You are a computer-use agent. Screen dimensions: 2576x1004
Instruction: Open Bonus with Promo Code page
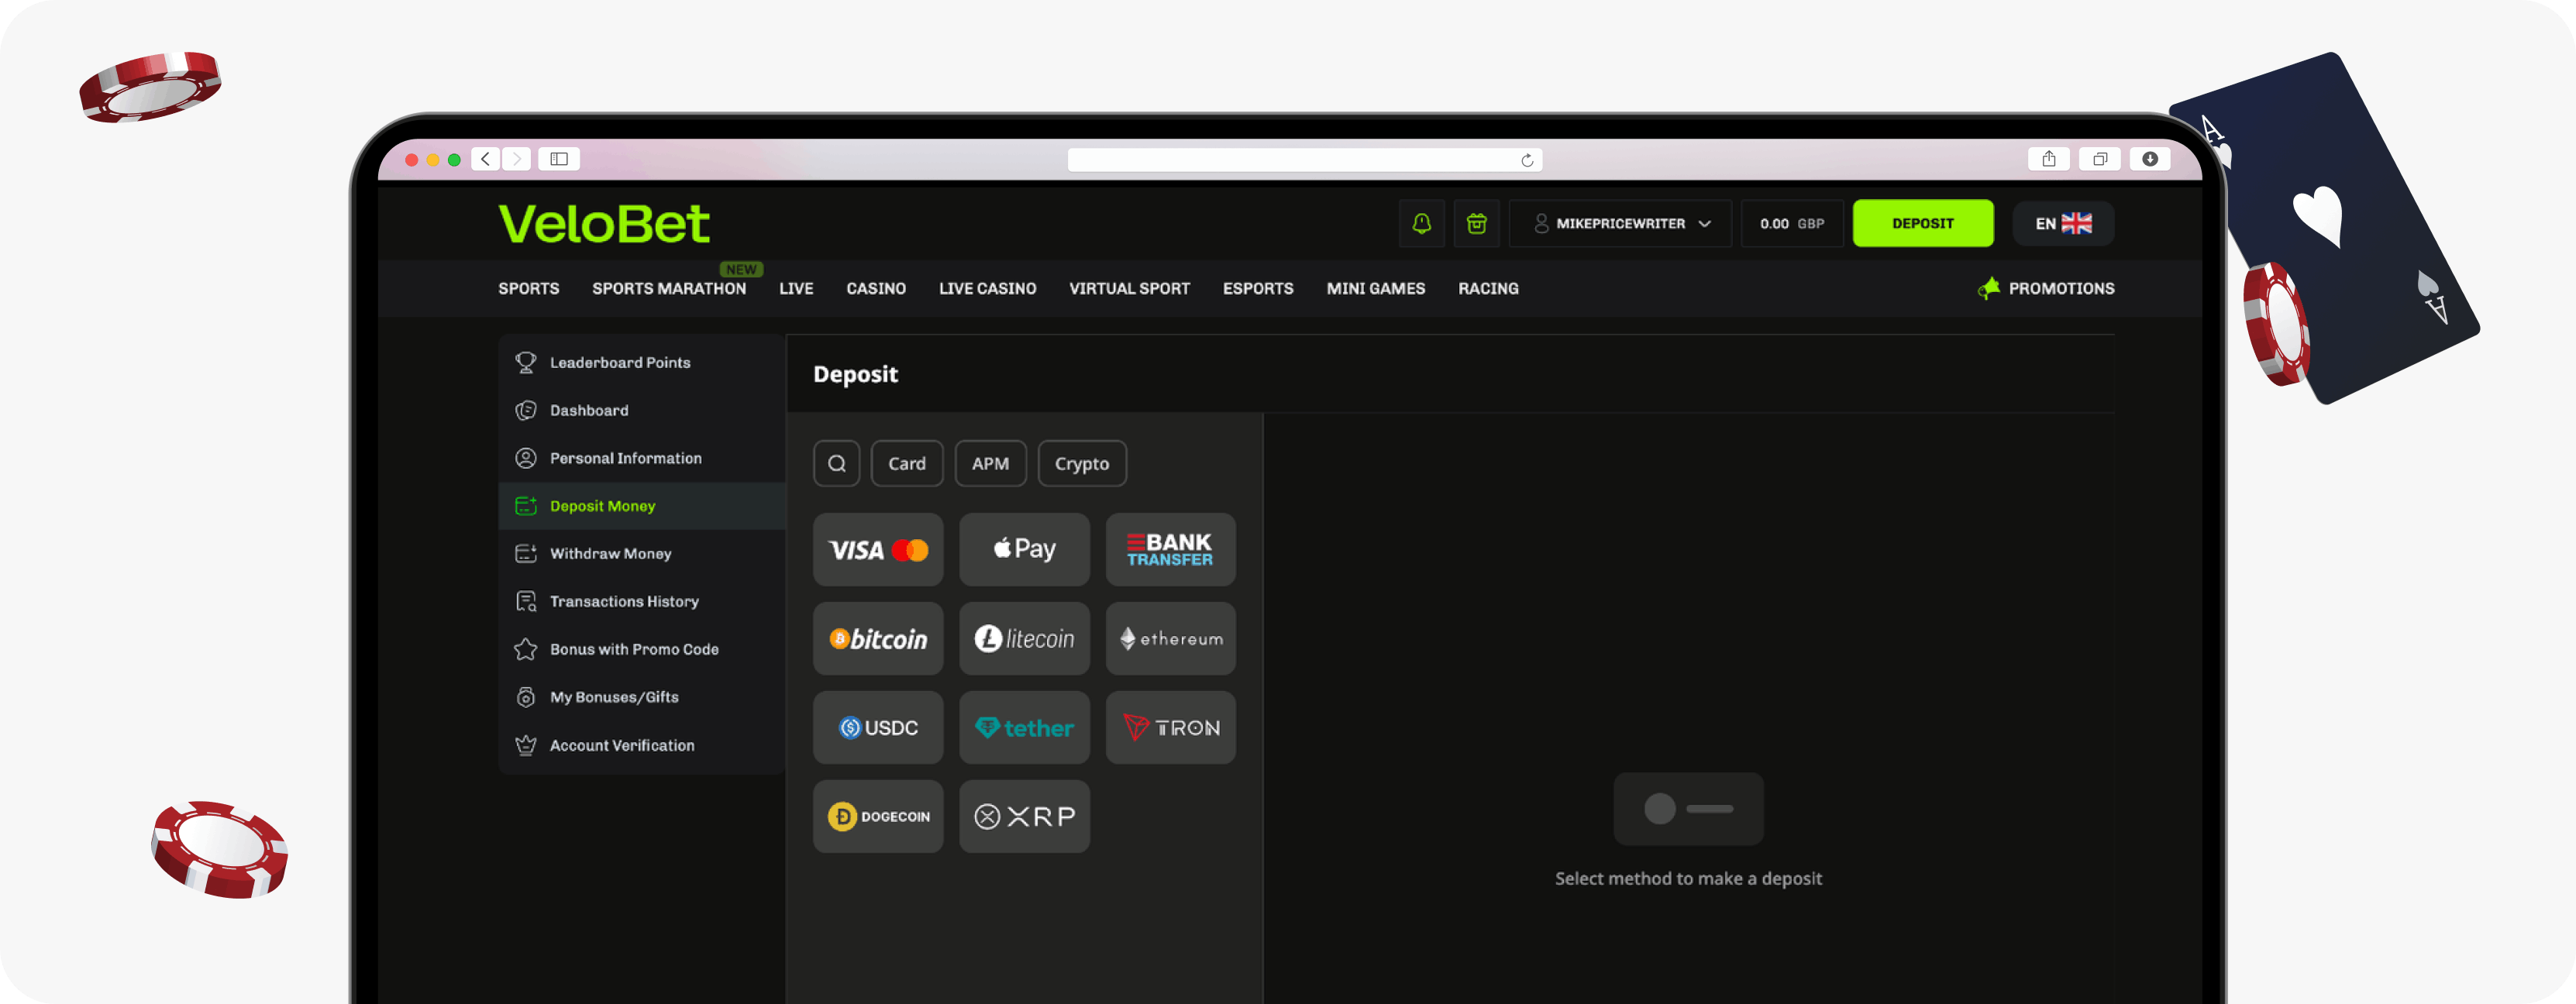(642, 649)
